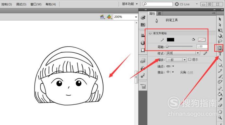
Task: Select the Brush tool
Action: click(220, 76)
